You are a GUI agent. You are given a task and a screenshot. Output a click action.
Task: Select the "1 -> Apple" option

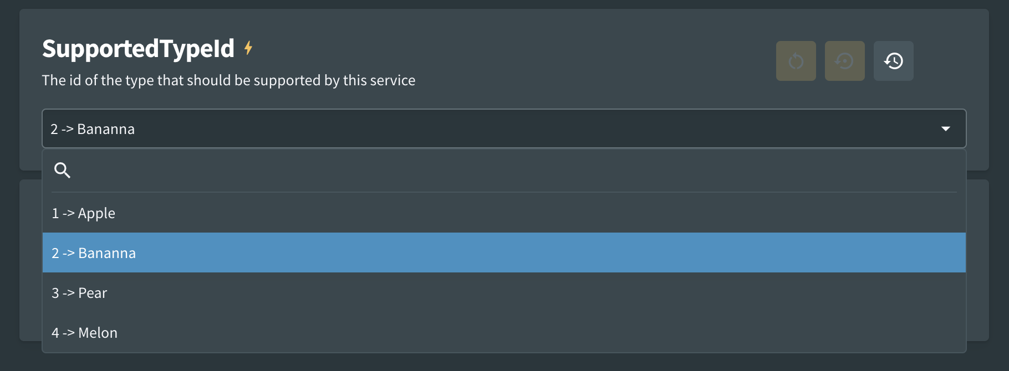pyautogui.click(x=504, y=213)
